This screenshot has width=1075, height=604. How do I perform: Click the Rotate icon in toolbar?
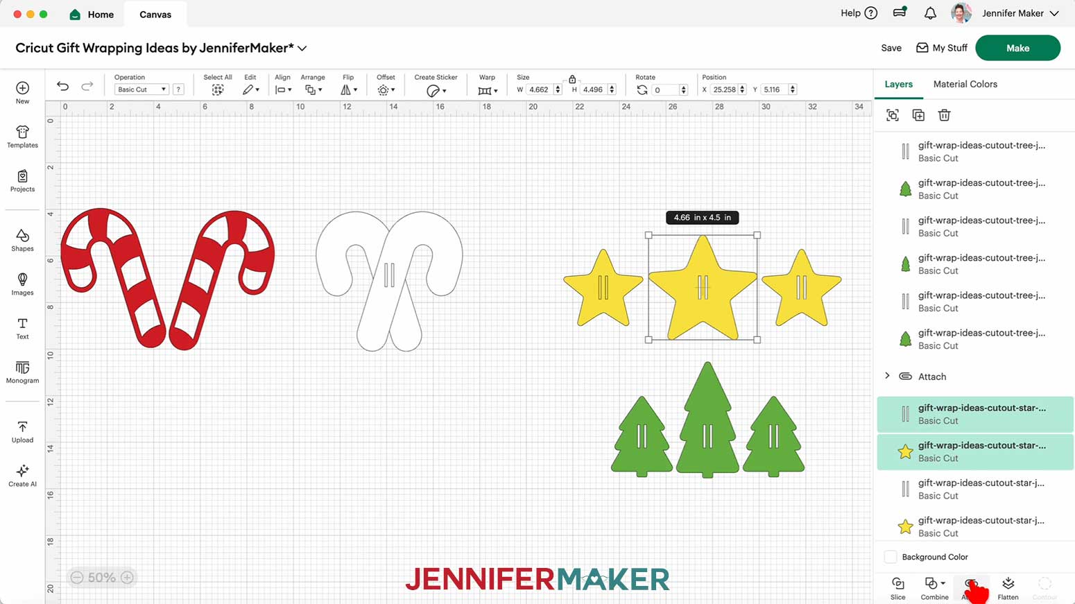point(642,90)
